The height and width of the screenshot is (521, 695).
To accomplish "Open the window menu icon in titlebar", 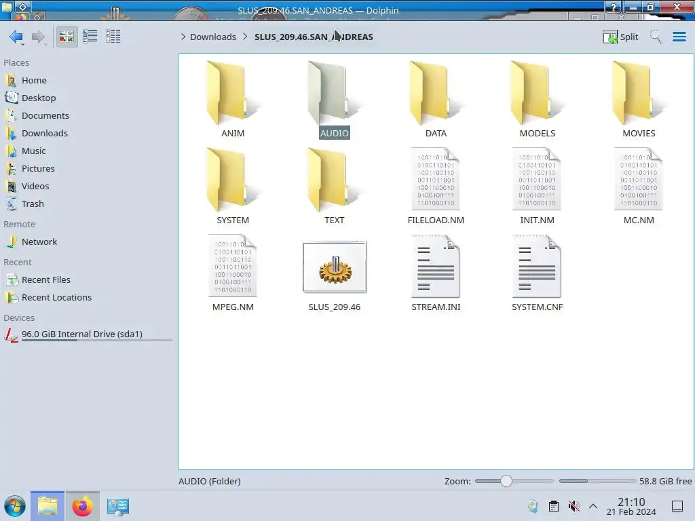I will 7,7.
